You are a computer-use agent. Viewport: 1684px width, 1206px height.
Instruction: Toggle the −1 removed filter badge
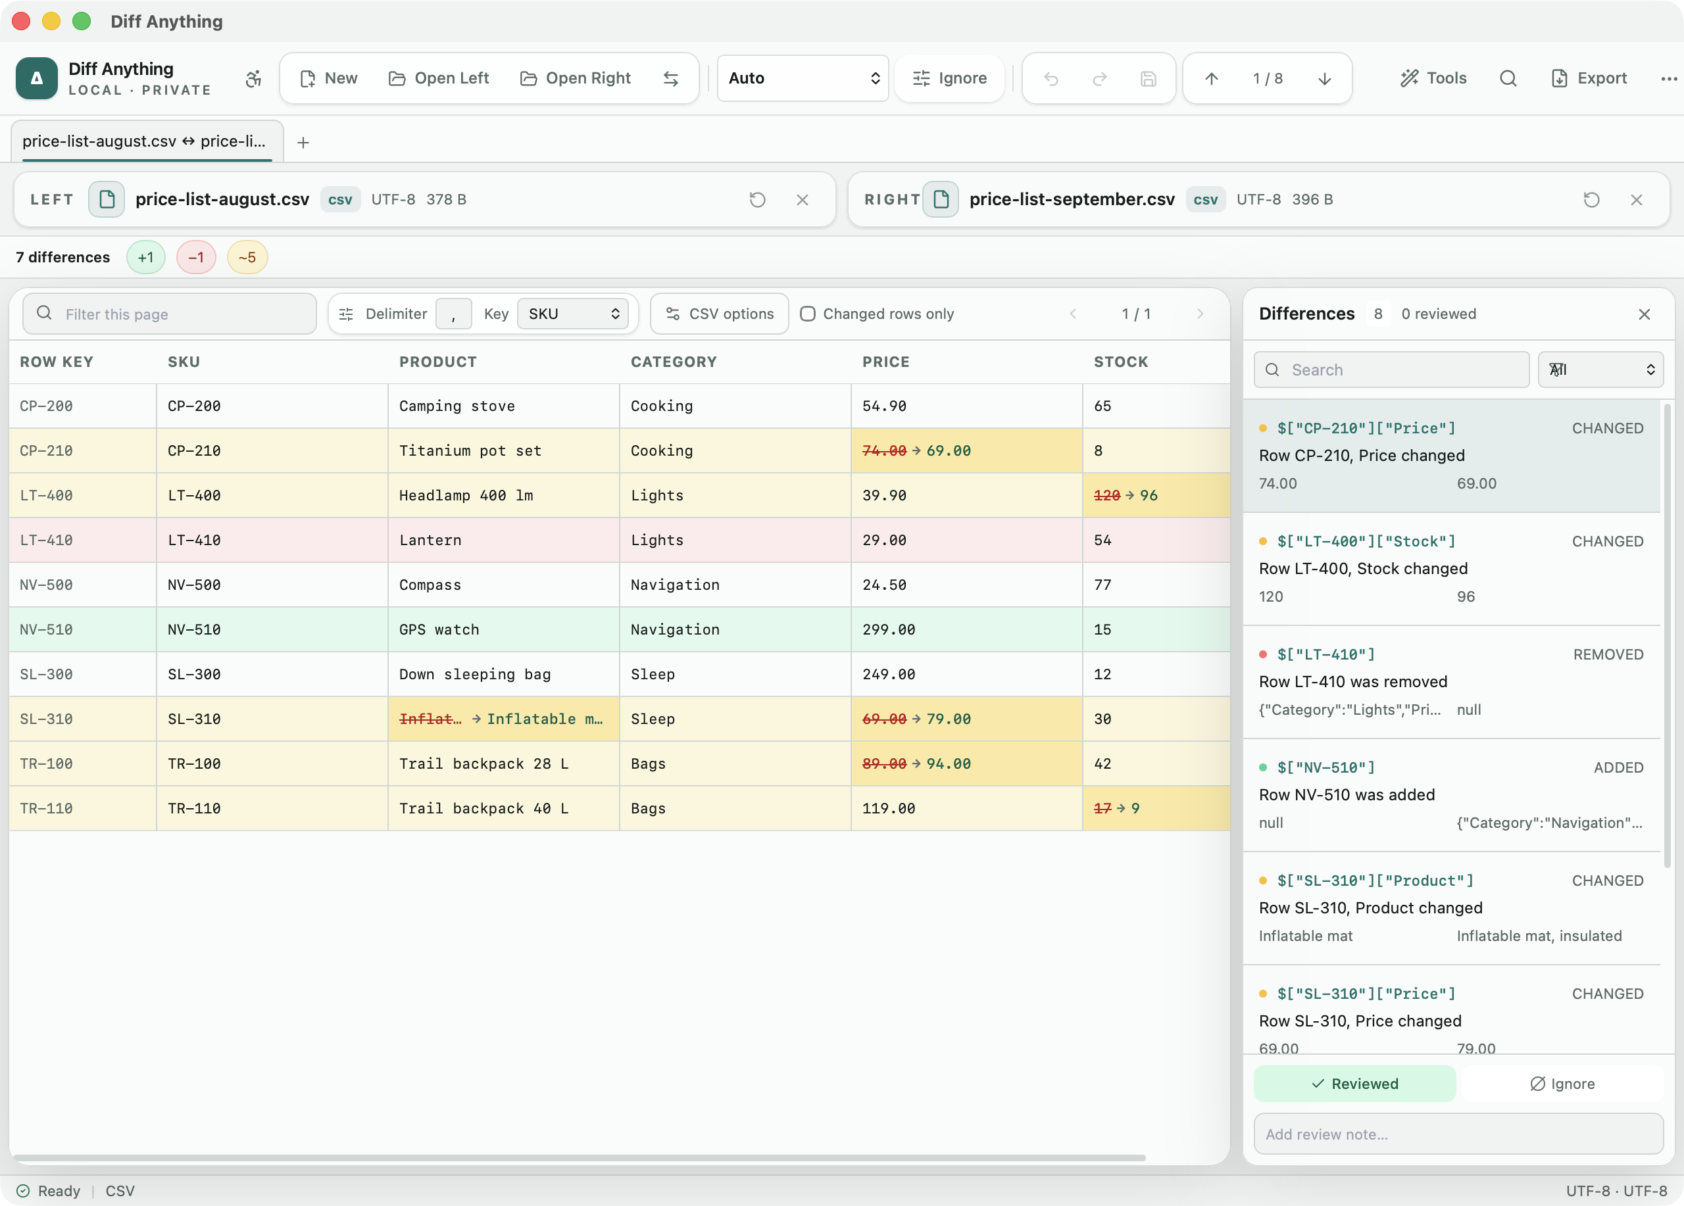pyautogui.click(x=196, y=258)
